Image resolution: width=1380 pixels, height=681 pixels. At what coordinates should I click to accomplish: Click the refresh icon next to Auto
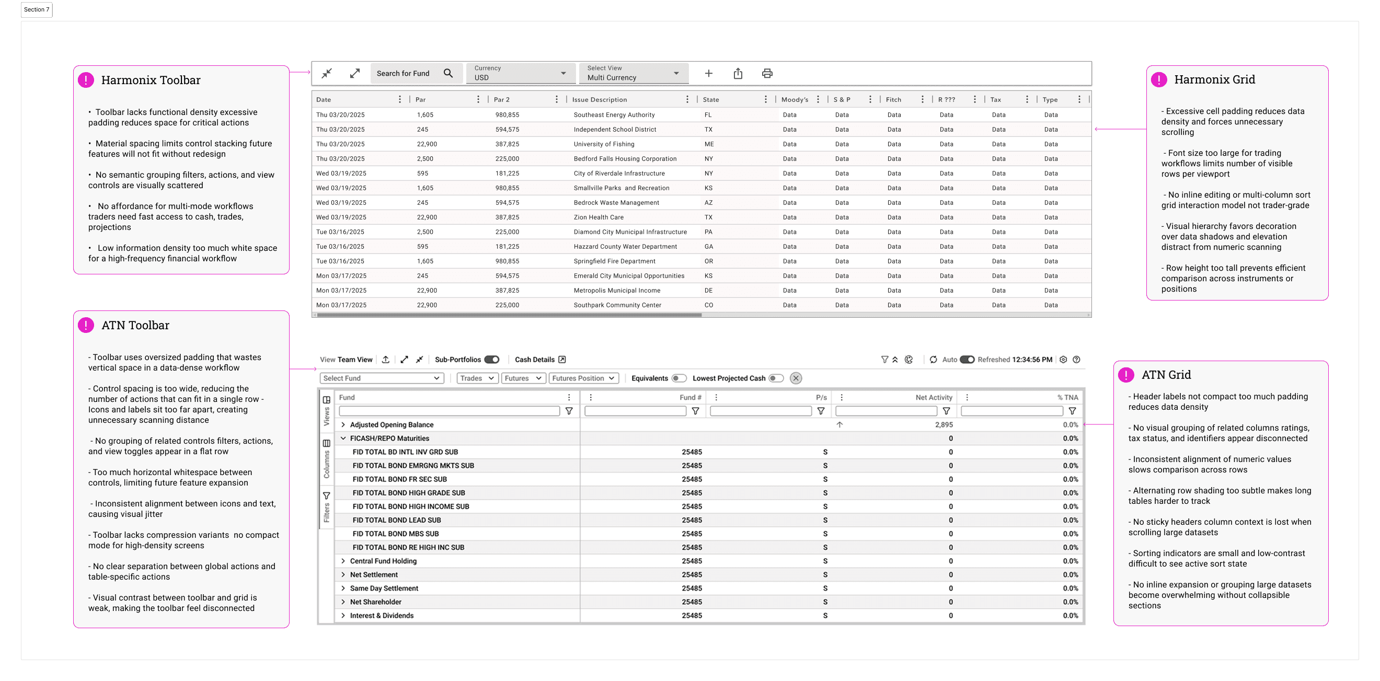pyautogui.click(x=933, y=360)
